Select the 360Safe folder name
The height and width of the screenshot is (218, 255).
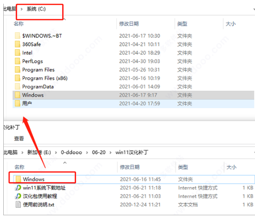click(x=31, y=44)
